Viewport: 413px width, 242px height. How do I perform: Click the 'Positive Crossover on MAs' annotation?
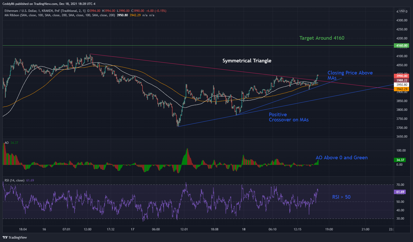click(x=289, y=117)
